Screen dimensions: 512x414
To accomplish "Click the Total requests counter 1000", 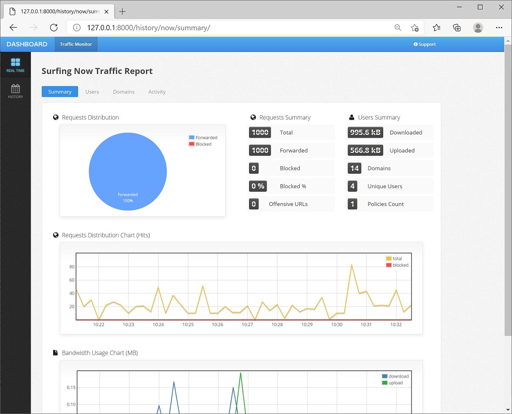I will (x=260, y=132).
